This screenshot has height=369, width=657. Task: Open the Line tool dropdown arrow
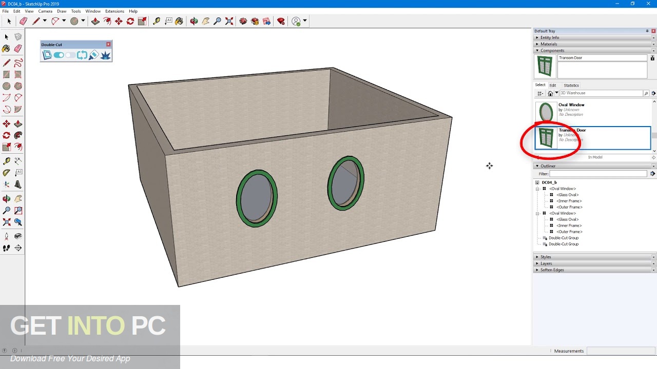pos(45,21)
